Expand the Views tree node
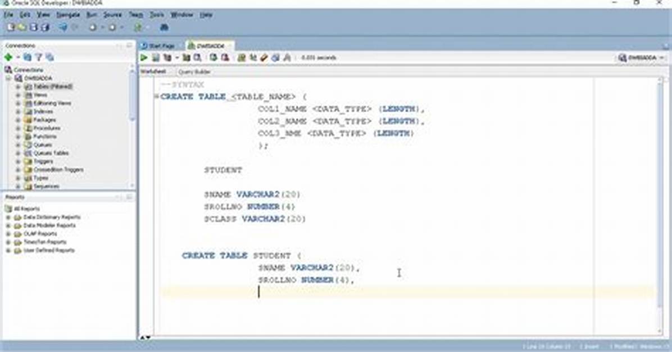The width and height of the screenshot is (672, 352). (18, 95)
